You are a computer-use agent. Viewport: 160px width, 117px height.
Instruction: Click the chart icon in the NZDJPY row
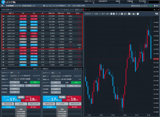[x=3, y=62]
